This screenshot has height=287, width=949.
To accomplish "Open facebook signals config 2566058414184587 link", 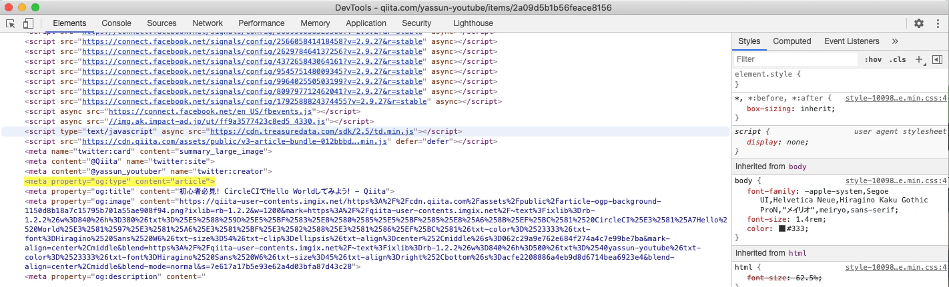I will (x=252, y=42).
